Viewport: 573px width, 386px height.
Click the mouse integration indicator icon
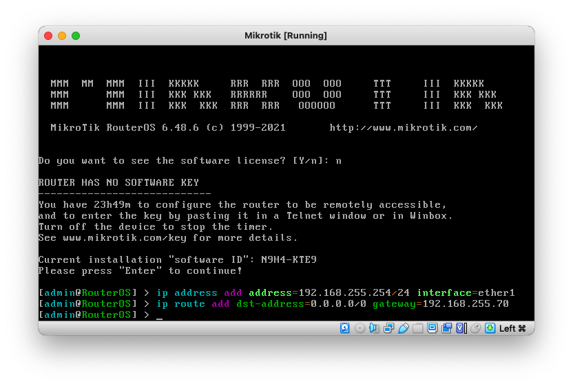click(476, 328)
